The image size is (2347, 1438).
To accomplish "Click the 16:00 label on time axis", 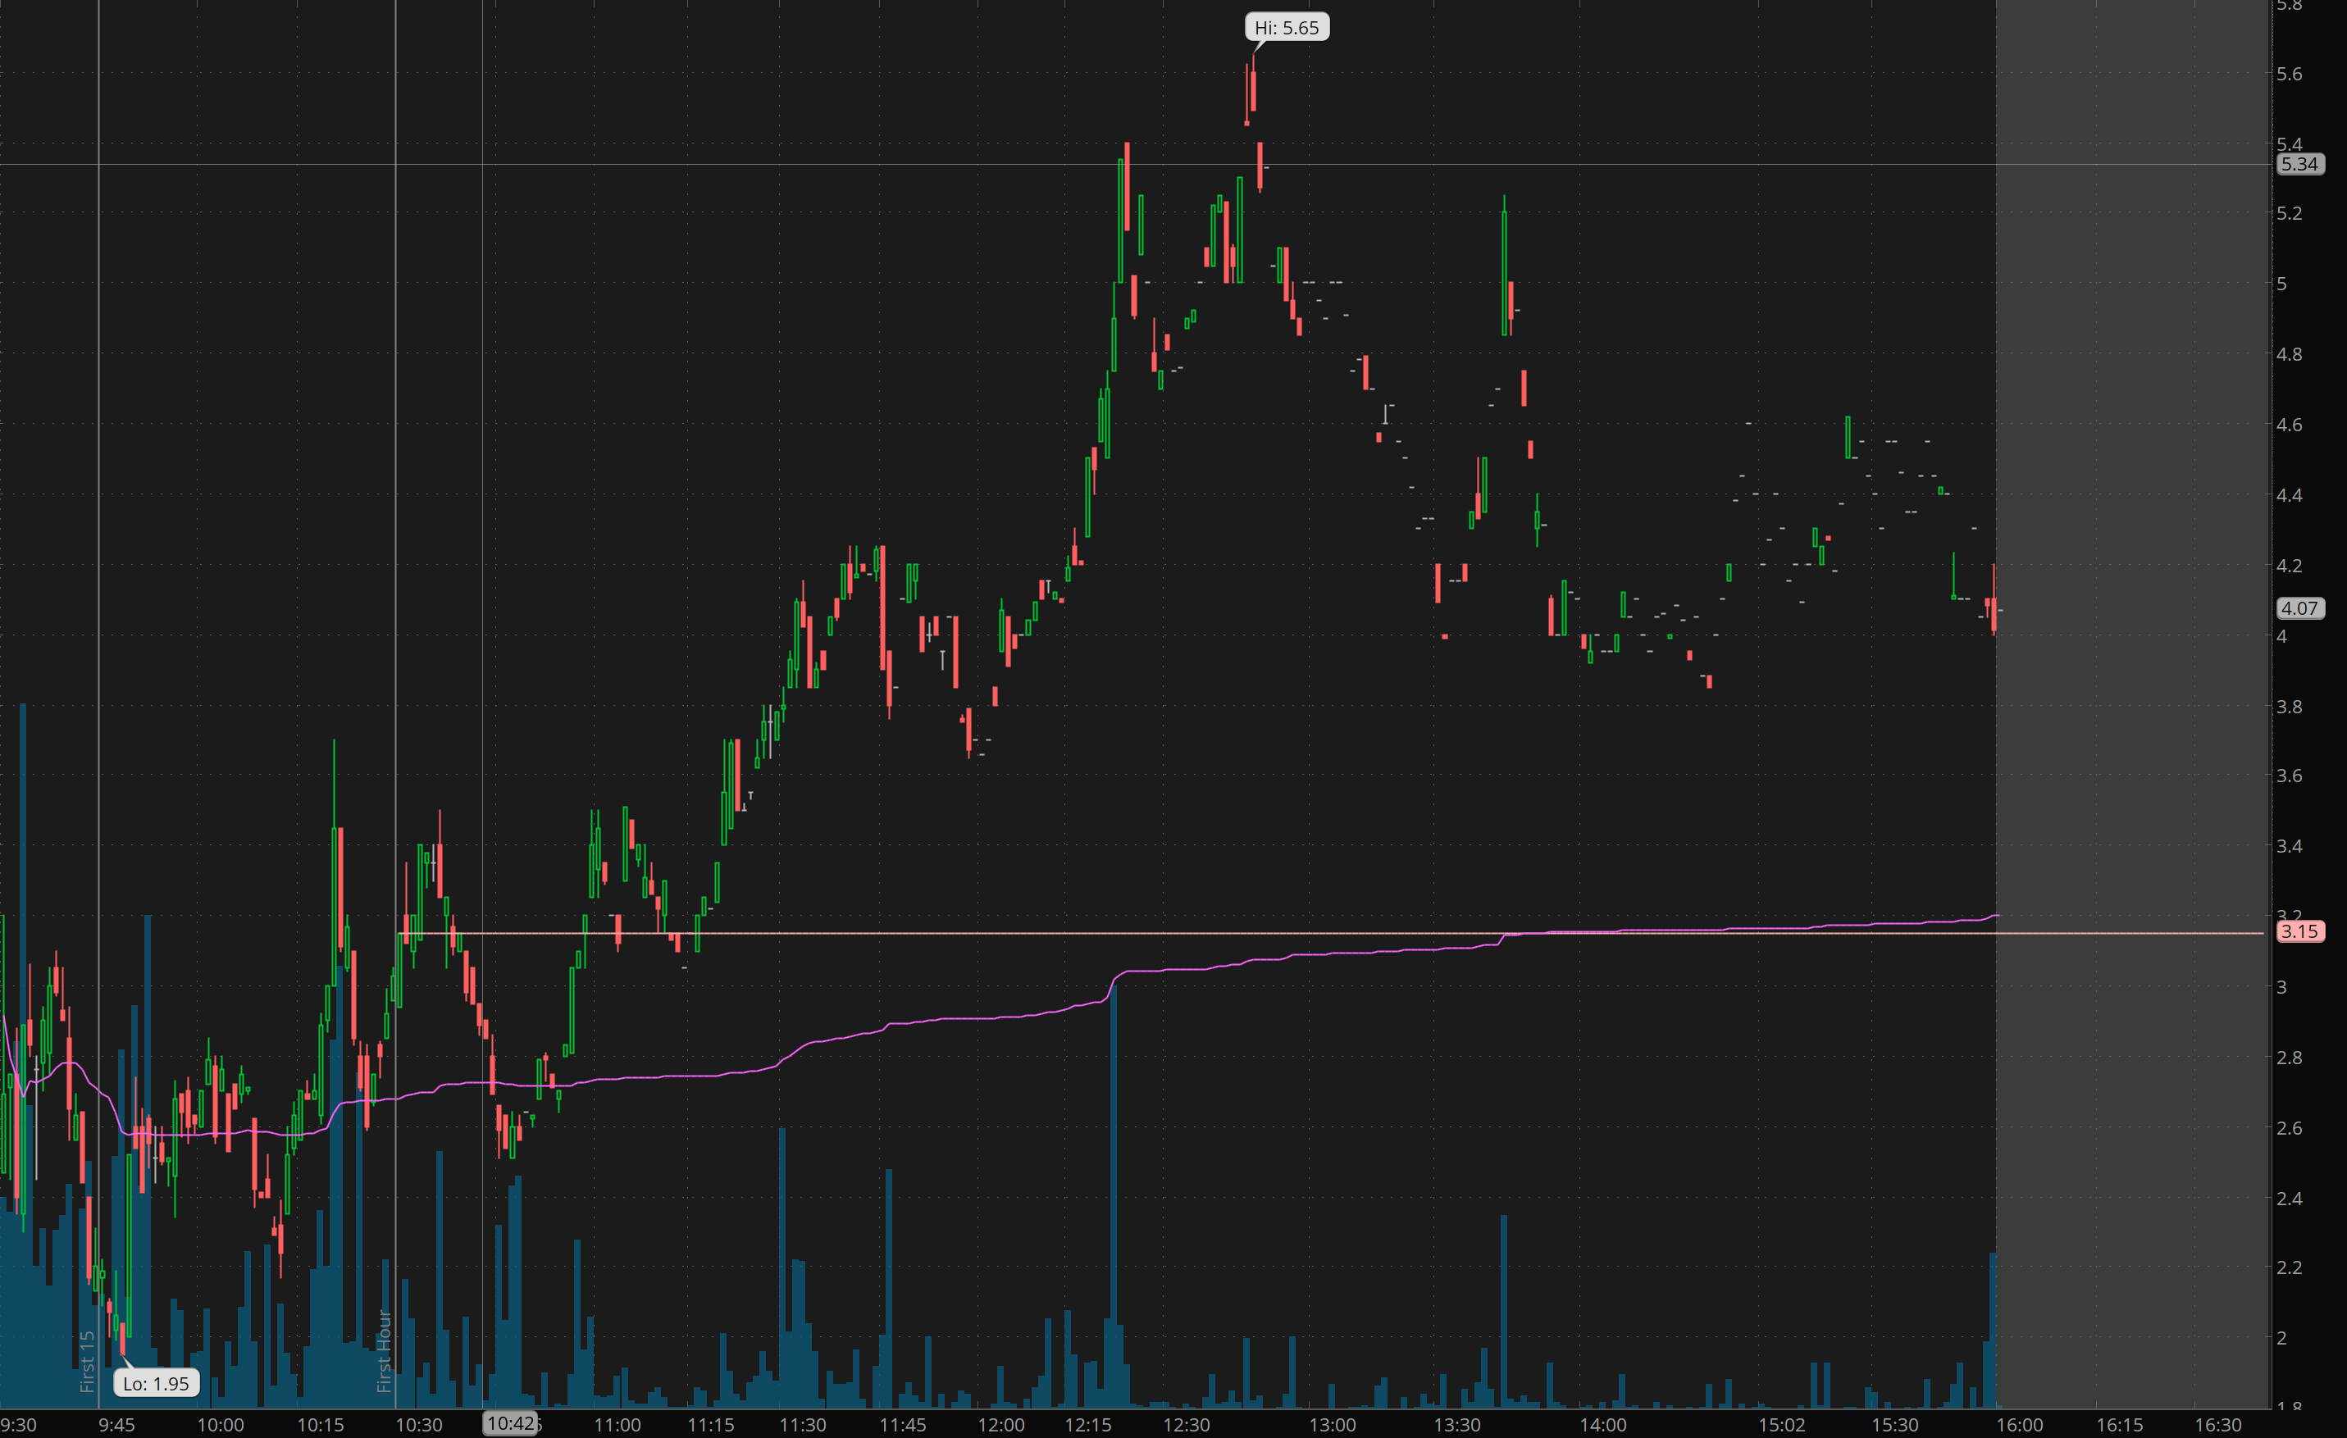I will tap(2019, 1425).
